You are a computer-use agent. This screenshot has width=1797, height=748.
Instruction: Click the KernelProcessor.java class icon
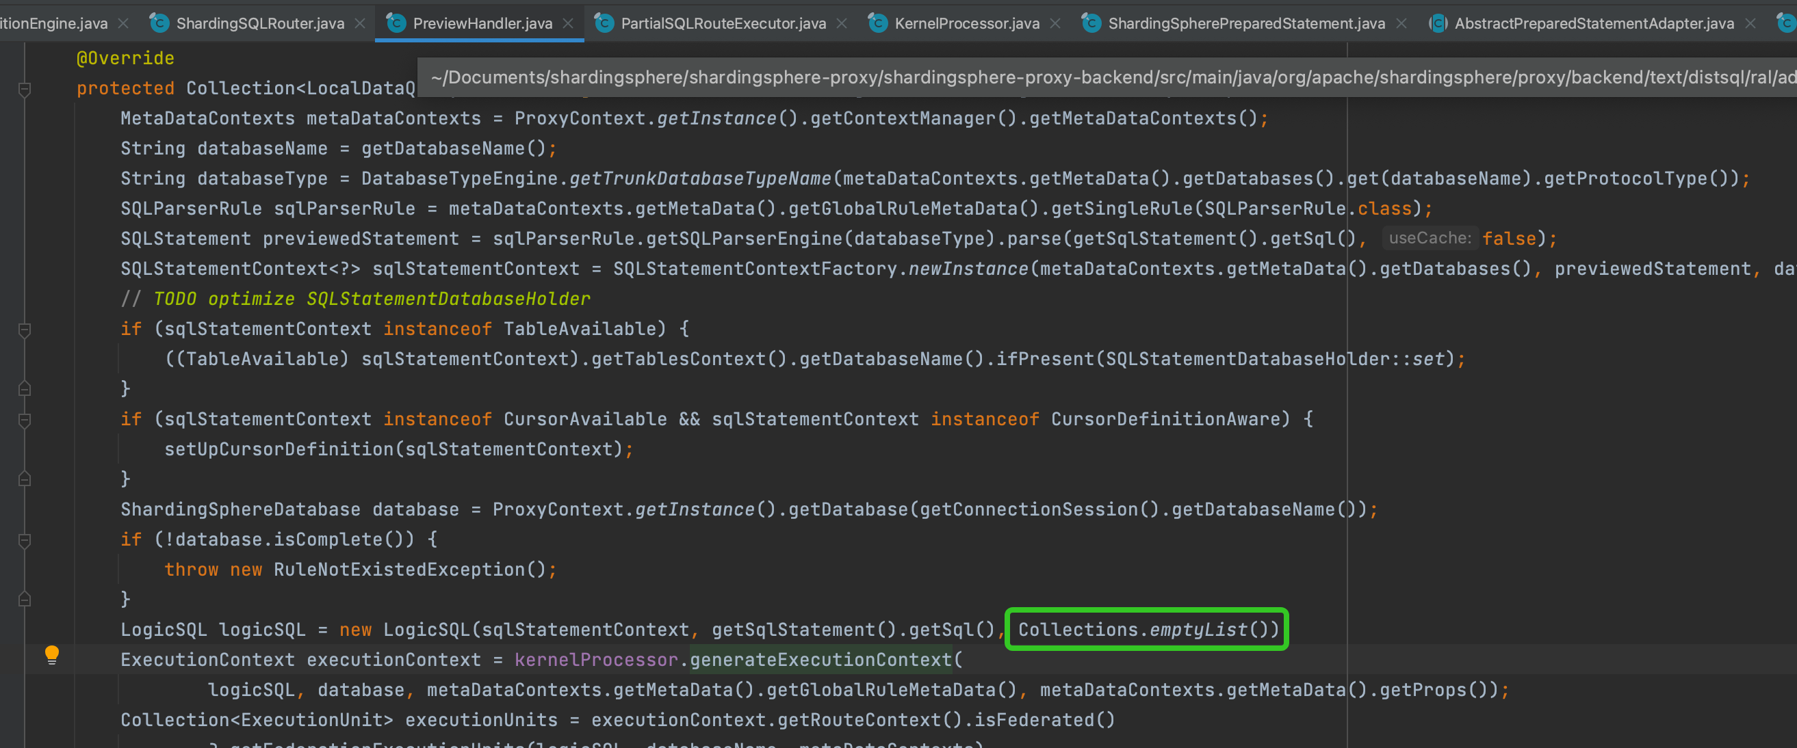point(877,23)
